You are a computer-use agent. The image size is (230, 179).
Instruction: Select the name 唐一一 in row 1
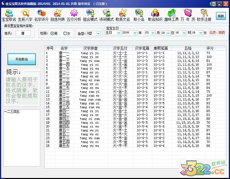point(64,53)
